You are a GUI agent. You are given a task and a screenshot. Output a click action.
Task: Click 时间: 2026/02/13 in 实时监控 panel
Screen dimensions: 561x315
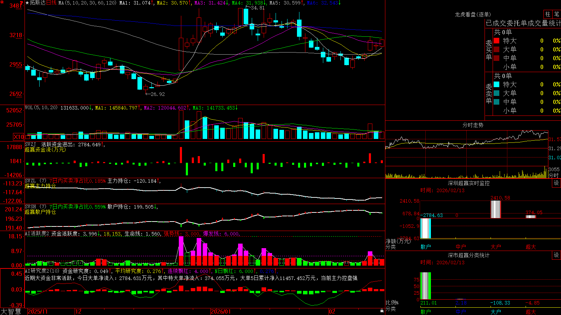coord(442,190)
